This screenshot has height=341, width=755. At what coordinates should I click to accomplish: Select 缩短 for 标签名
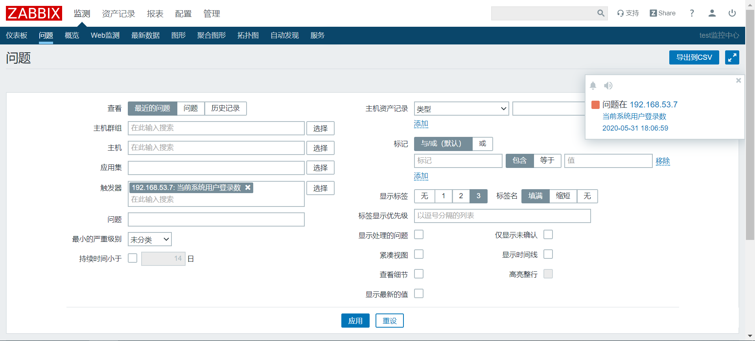[x=563, y=196]
